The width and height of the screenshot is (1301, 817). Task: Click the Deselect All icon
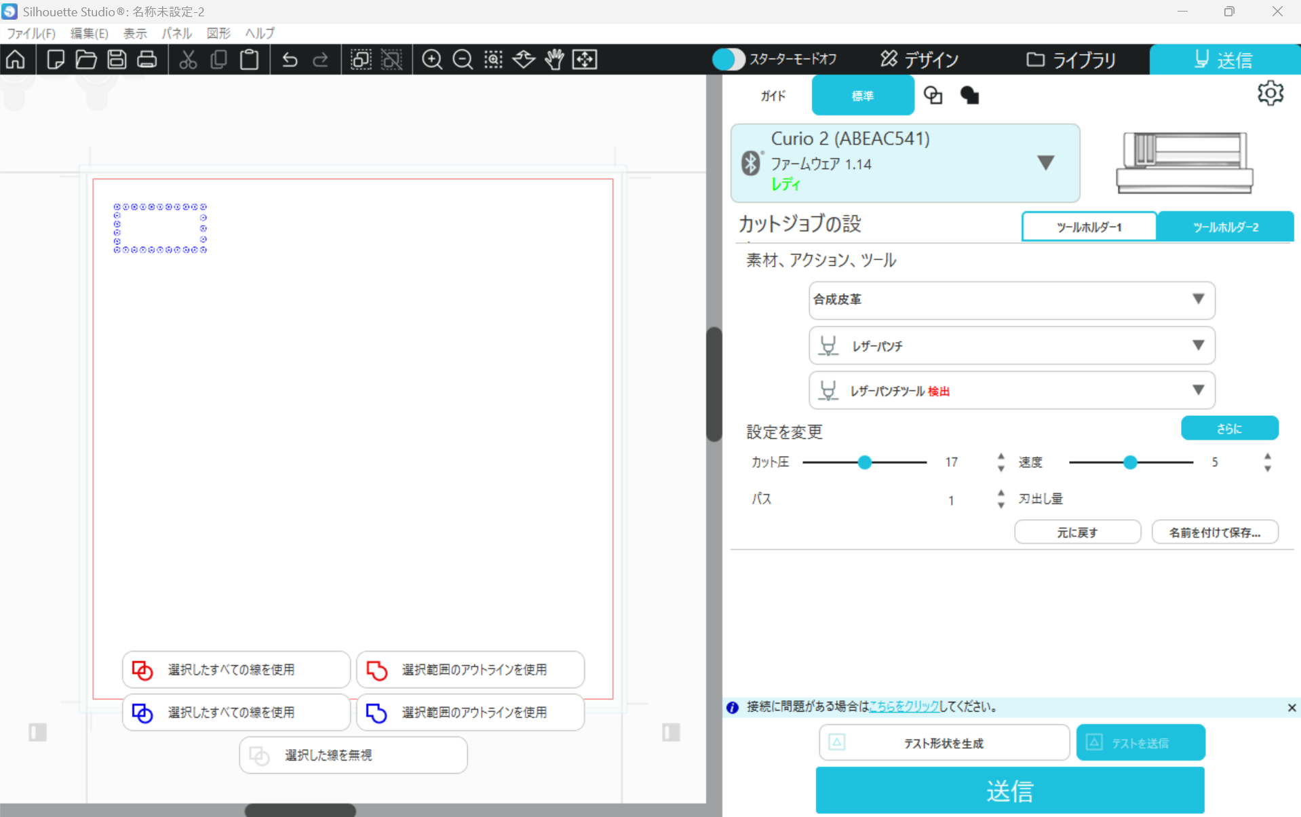391,60
